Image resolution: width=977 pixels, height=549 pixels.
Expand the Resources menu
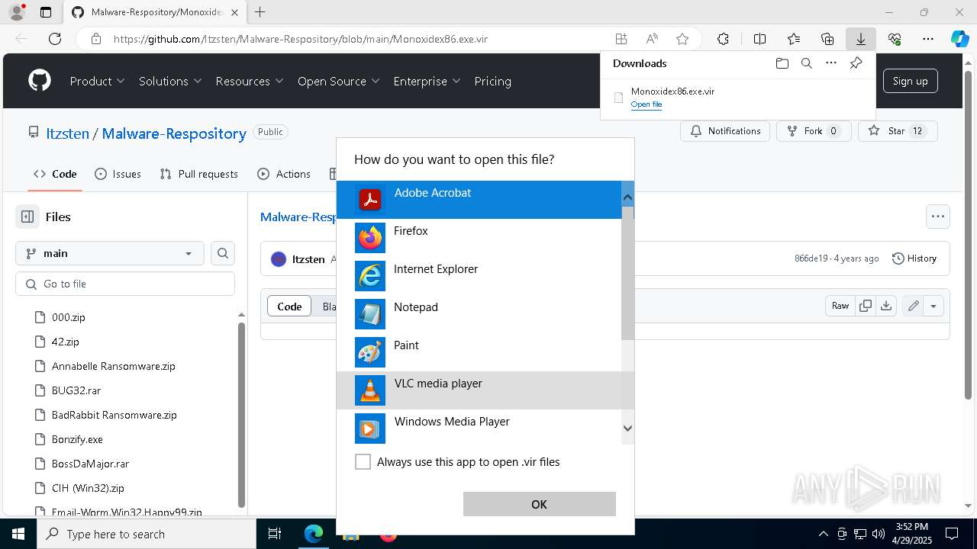pyautogui.click(x=249, y=81)
